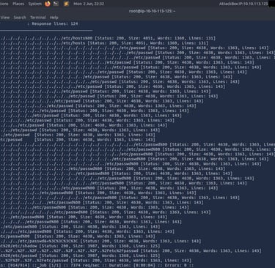This screenshot has width=275, height=268.
Task: Open the terminal launcher icon in the panel
Action: [56, 4]
